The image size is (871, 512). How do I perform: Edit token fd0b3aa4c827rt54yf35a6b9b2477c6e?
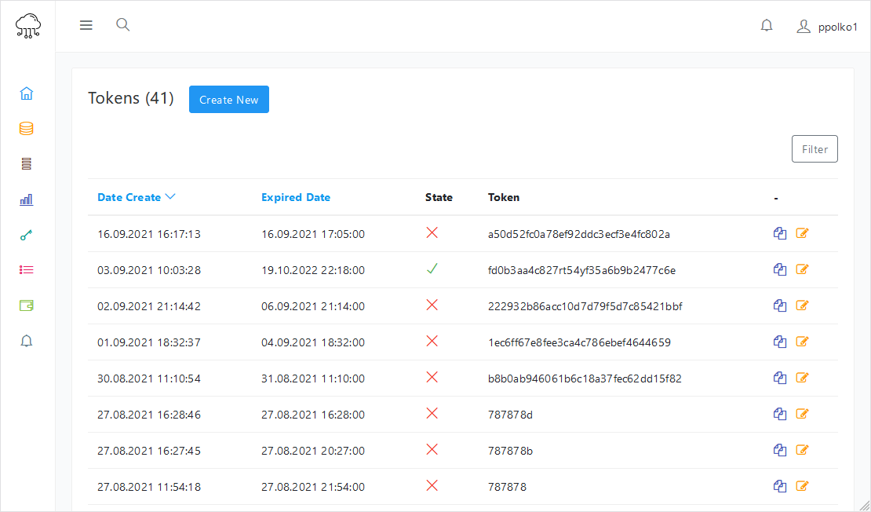[x=802, y=269]
